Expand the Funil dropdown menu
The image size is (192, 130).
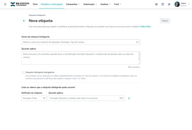coord(118,4)
